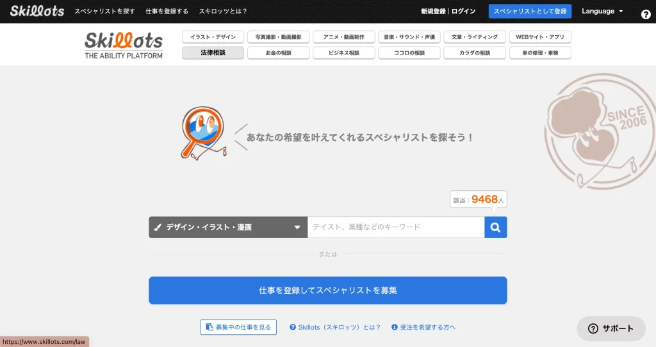Select the ビジネス相談 category tab
Screen dimensions: 656x347
[344, 52]
